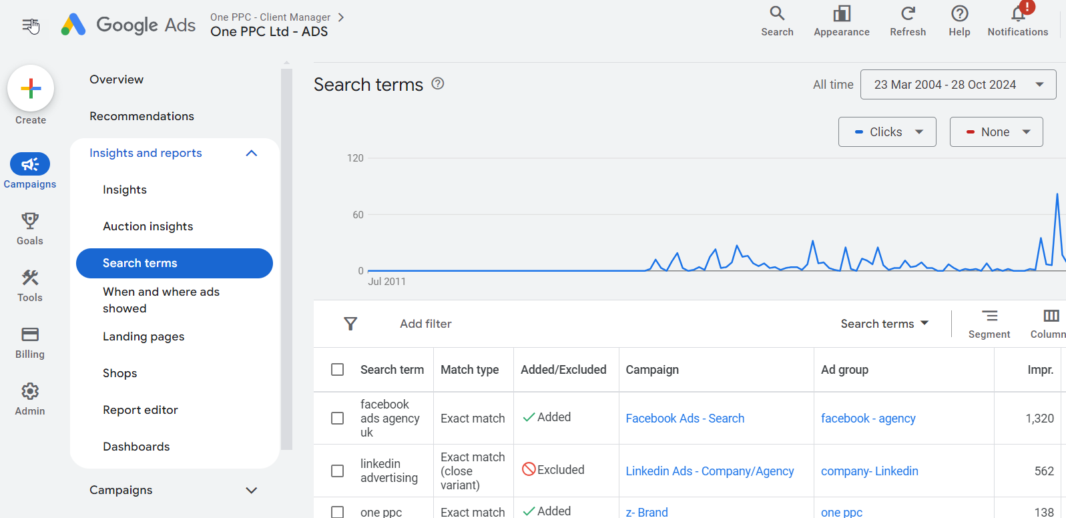Click help icon beside Search terms heading
The width and height of the screenshot is (1066, 518).
coord(438,83)
